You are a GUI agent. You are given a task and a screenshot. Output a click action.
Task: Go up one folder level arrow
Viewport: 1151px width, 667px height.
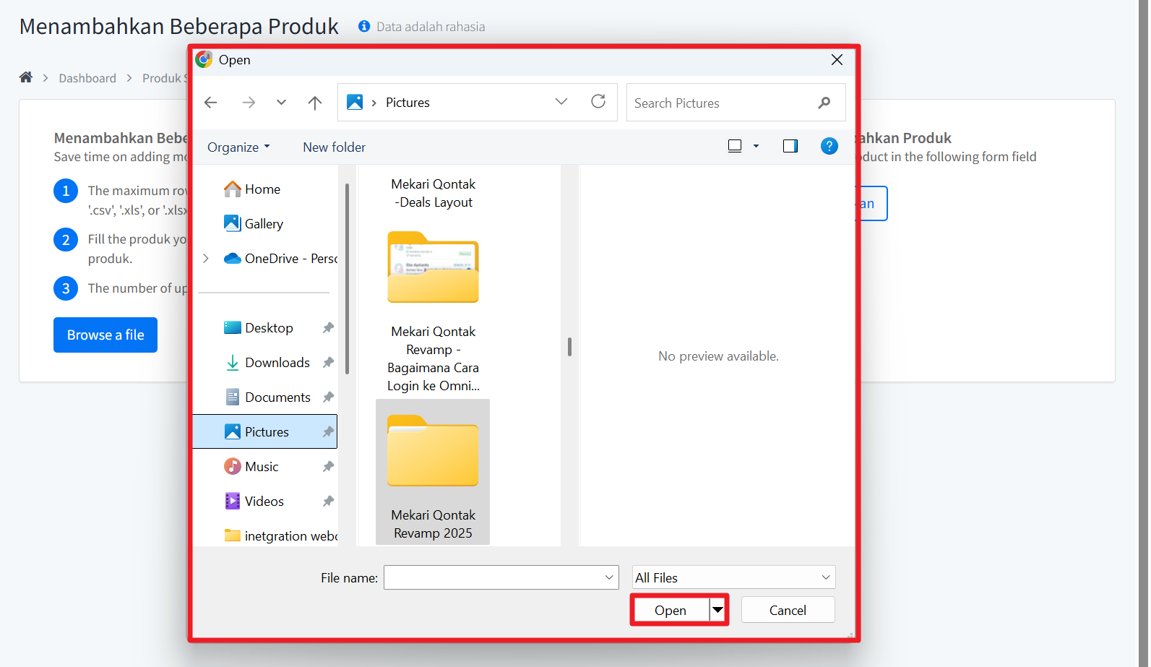point(315,103)
